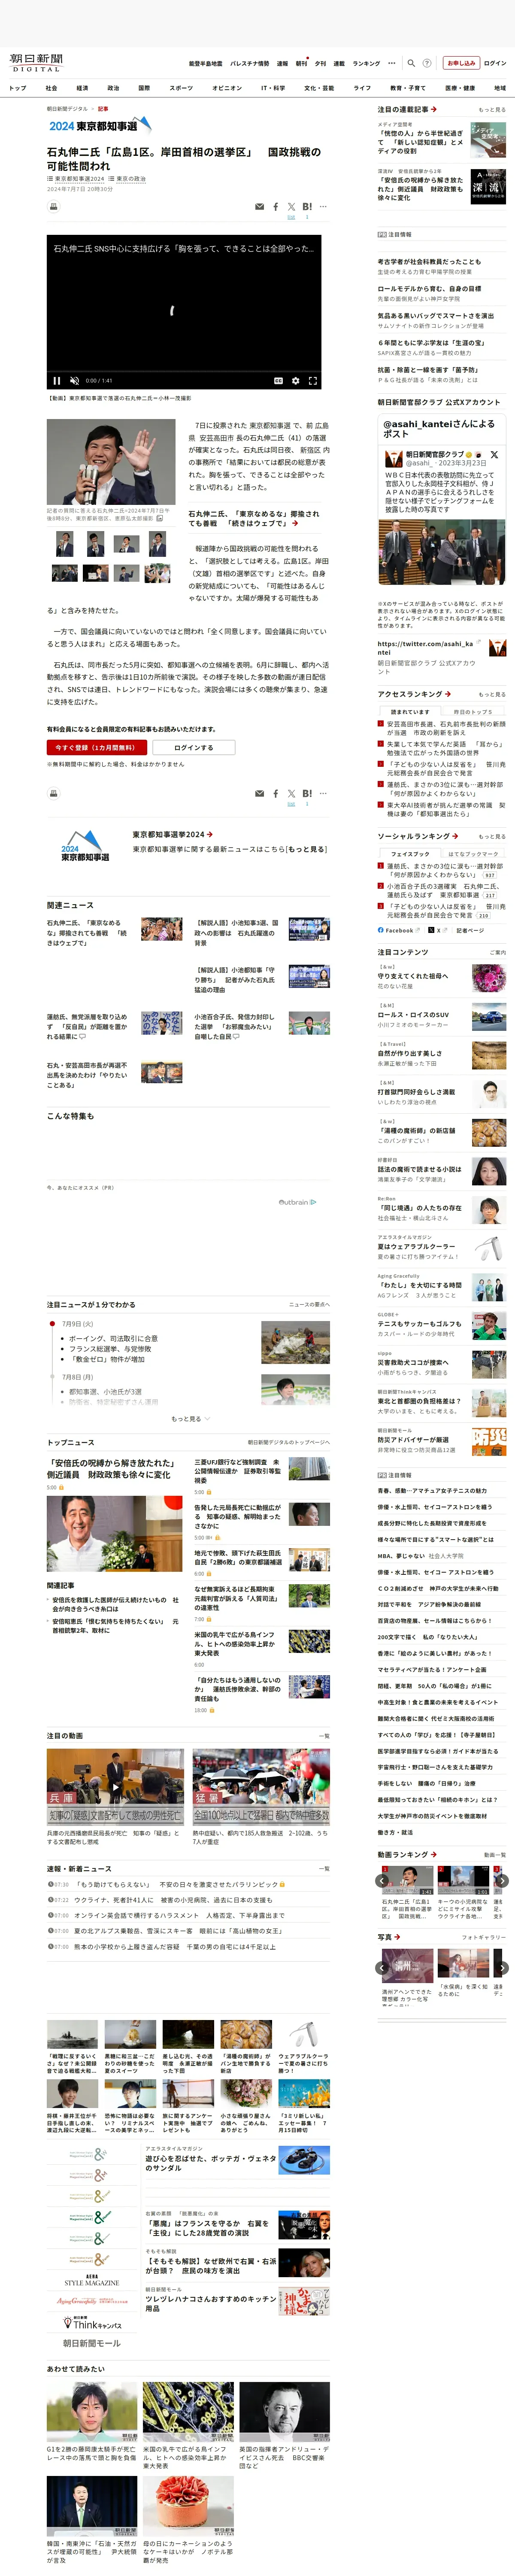Viewport: 515px width, 2576px height.
Task: Share the article on X from the top share bar
Action: coord(291,206)
